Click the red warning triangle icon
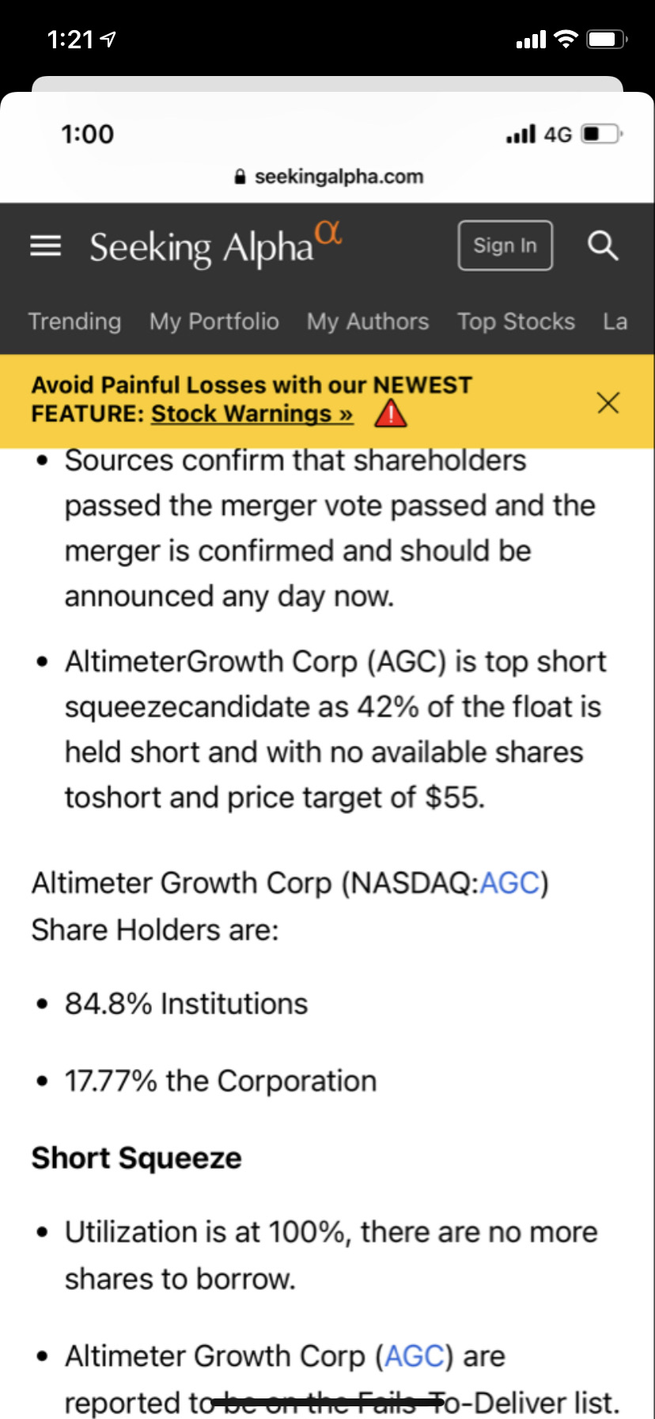The height and width of the screenshot is (1419, 655). click(391, 413)
